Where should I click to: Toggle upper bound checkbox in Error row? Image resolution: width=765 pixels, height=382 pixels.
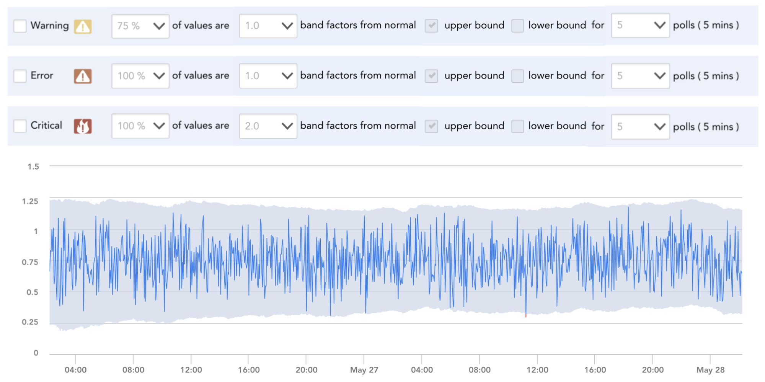[x=431, y=76]
